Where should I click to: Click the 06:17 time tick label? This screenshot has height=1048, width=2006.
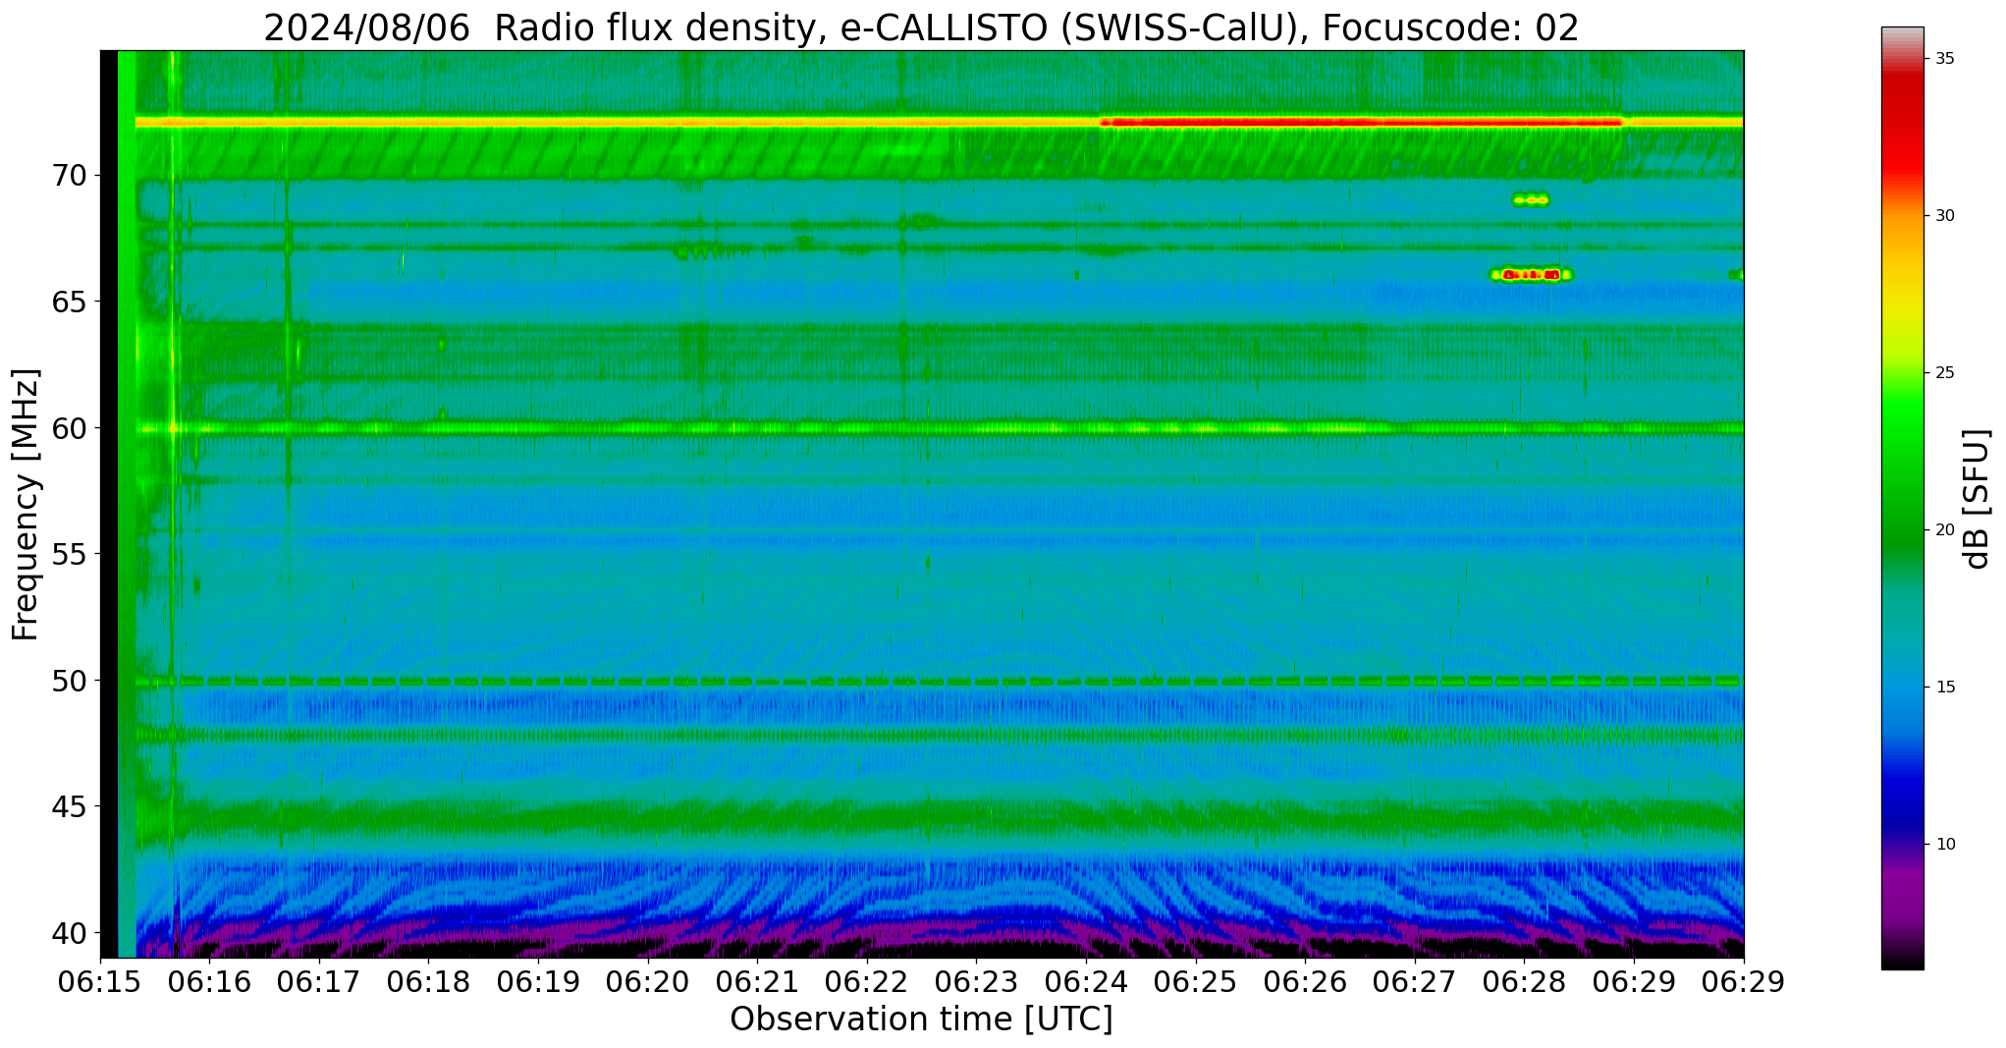pos(319,983)
